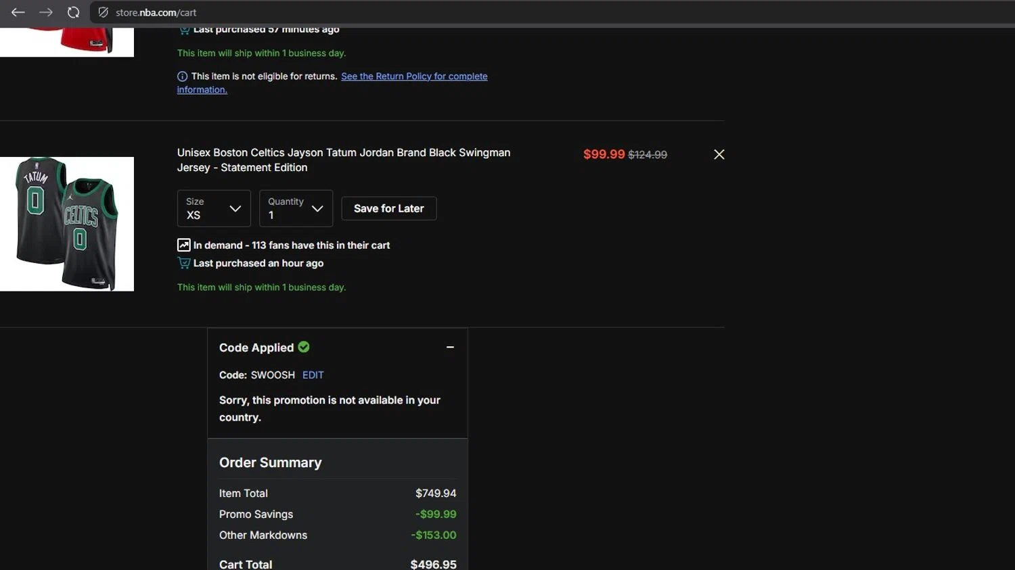Screen dimensions: 1015x570
Task: Open the Quantity dropdown for the Tatum jersey
Action: pyautogui.click(x=296, y=208)
